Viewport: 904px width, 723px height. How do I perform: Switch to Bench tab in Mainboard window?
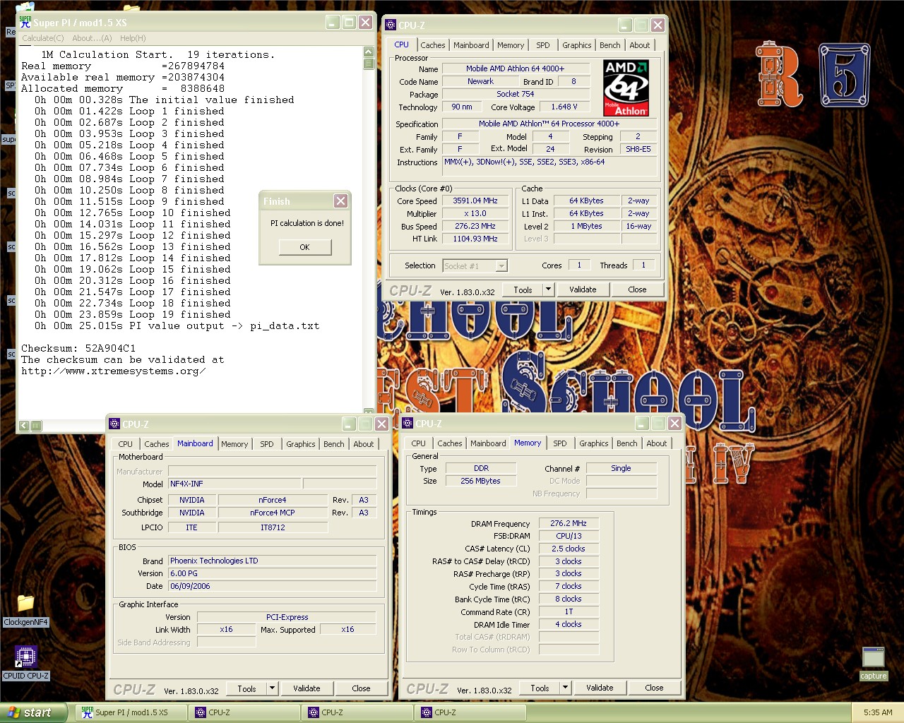click(x=334, y=444)
